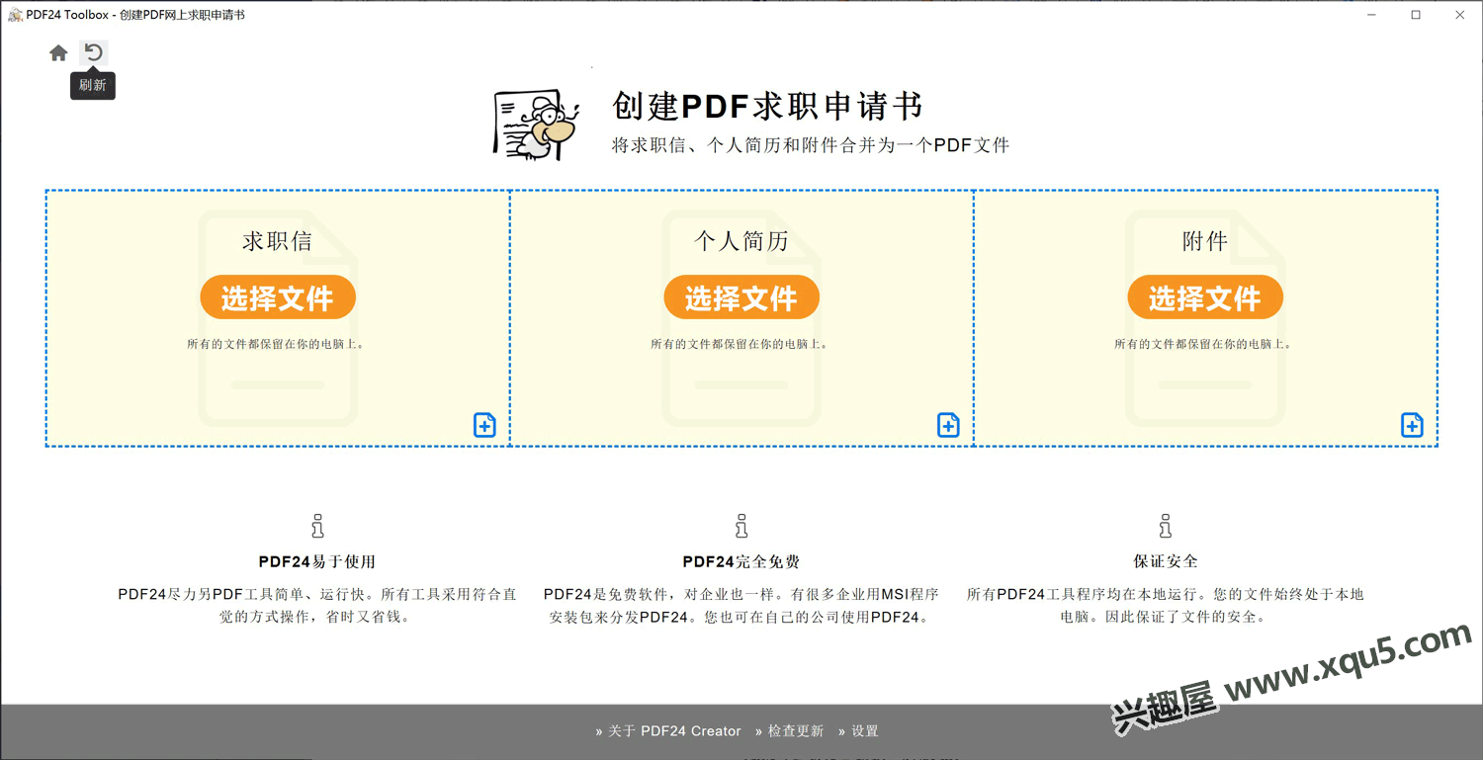Click the 个人简历 panel heading
Image resolution: width=1483 pixels, height=760 pixels.
coord(741,241)
